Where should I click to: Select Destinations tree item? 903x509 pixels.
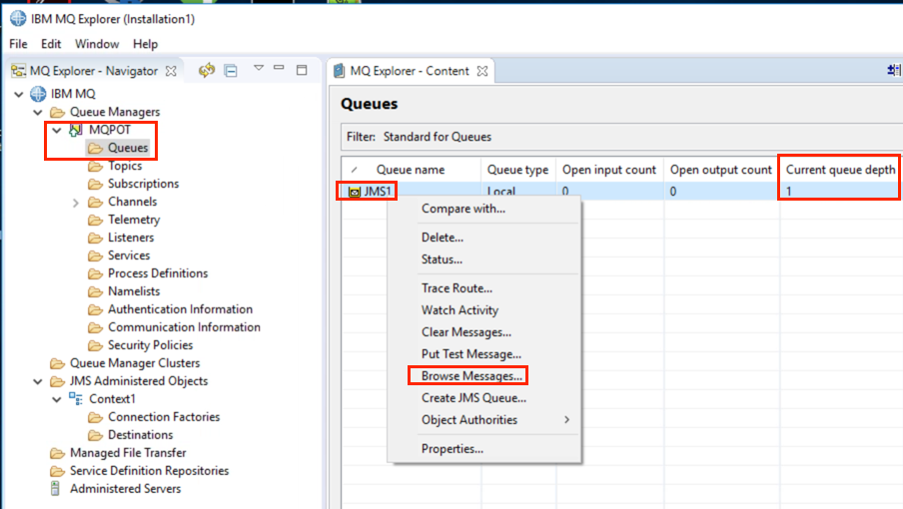pos(141,435)
